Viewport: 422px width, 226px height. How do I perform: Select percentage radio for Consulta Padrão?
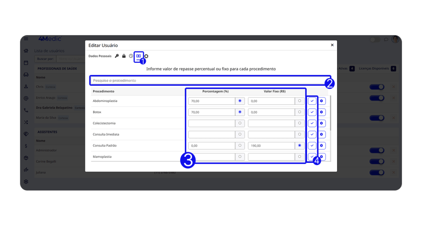pyautogui.click(x=240, y=146)
